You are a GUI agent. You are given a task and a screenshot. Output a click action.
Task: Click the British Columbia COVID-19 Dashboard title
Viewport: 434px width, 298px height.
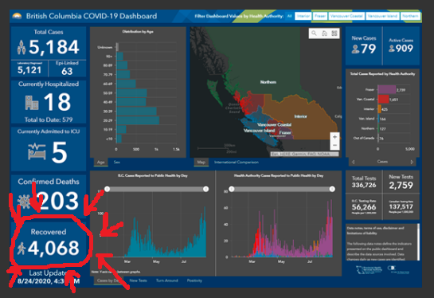click(x=92, y=16)
